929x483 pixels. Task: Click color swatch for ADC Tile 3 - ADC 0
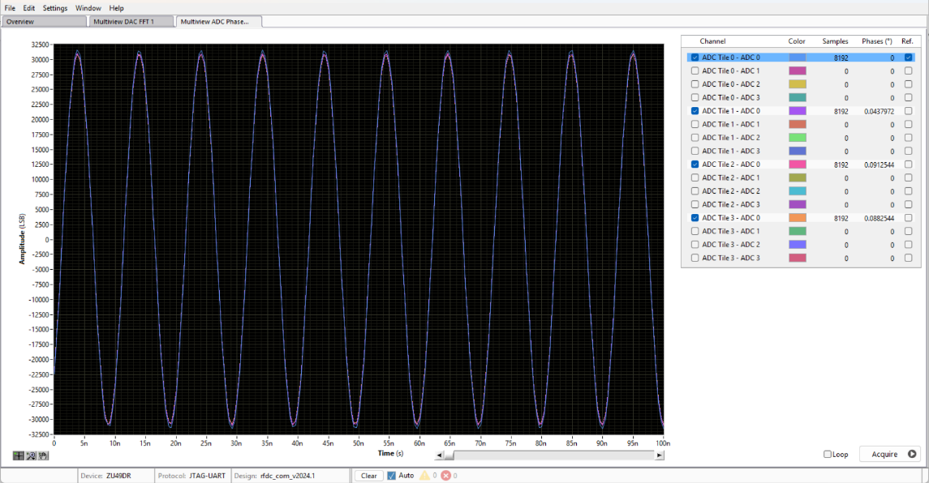797,218
